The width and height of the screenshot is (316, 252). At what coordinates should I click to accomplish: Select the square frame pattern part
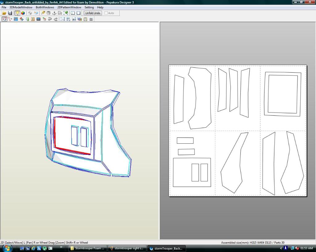[283, 94]
